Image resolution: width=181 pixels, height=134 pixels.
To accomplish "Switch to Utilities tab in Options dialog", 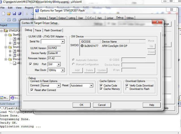I will click(x=130, y=18).
